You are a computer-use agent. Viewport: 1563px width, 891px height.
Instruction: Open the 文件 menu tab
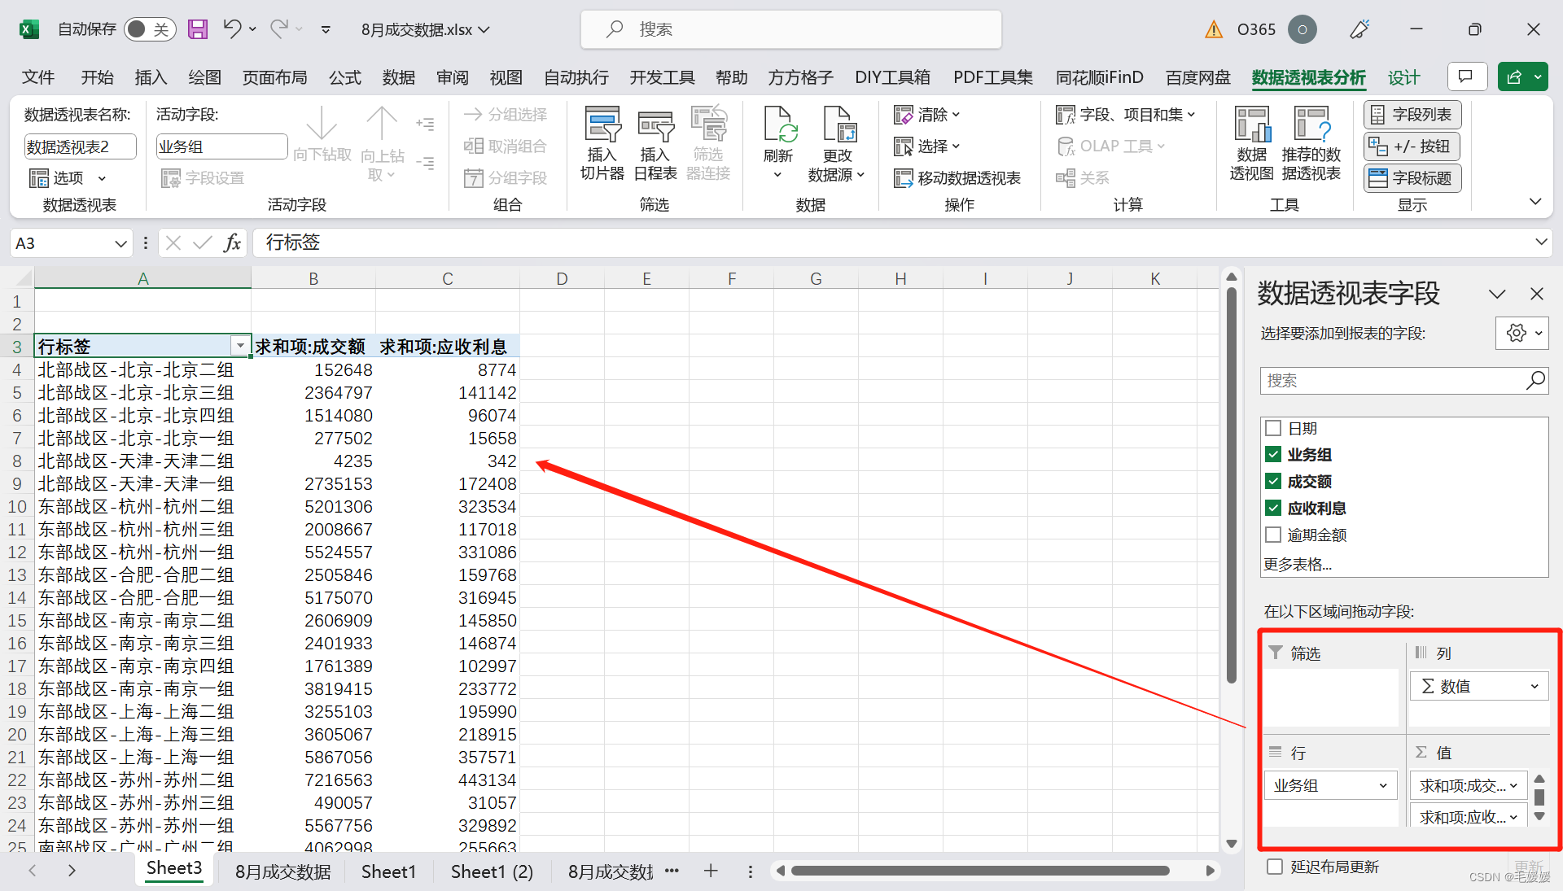(38, 77)
